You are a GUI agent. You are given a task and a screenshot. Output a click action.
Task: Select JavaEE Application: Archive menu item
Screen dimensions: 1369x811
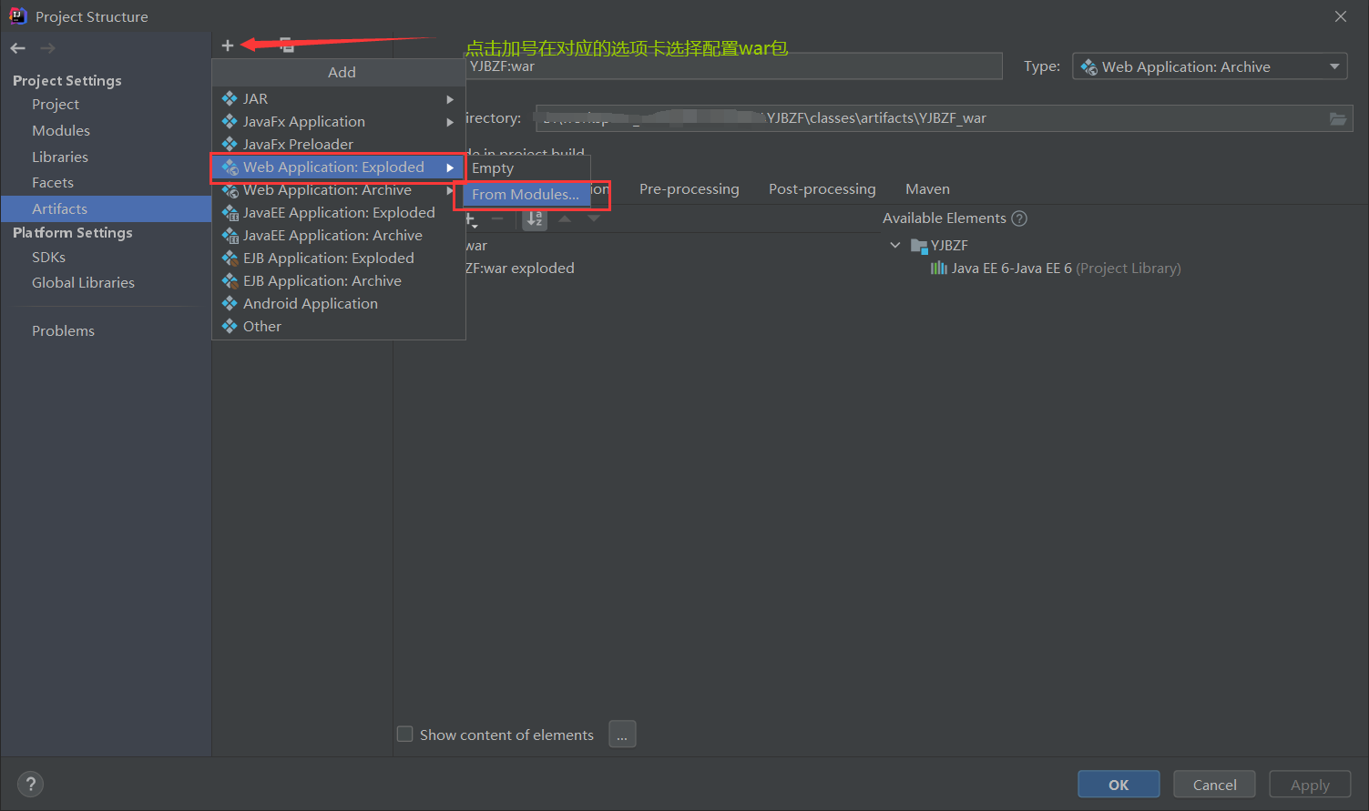pyautogui.click(x=339, y=236)
